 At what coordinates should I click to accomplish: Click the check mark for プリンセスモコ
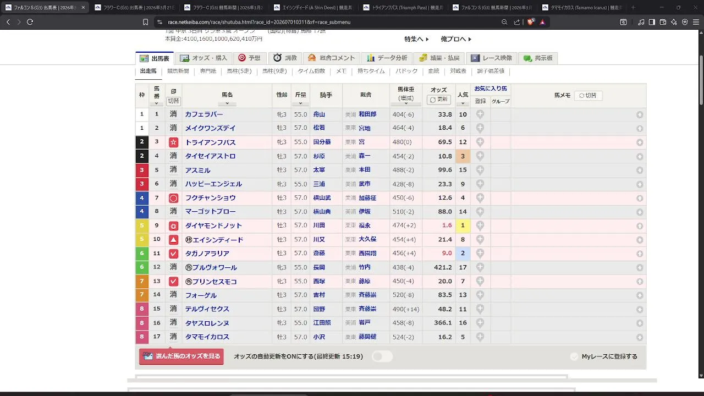tap(173, 282)
